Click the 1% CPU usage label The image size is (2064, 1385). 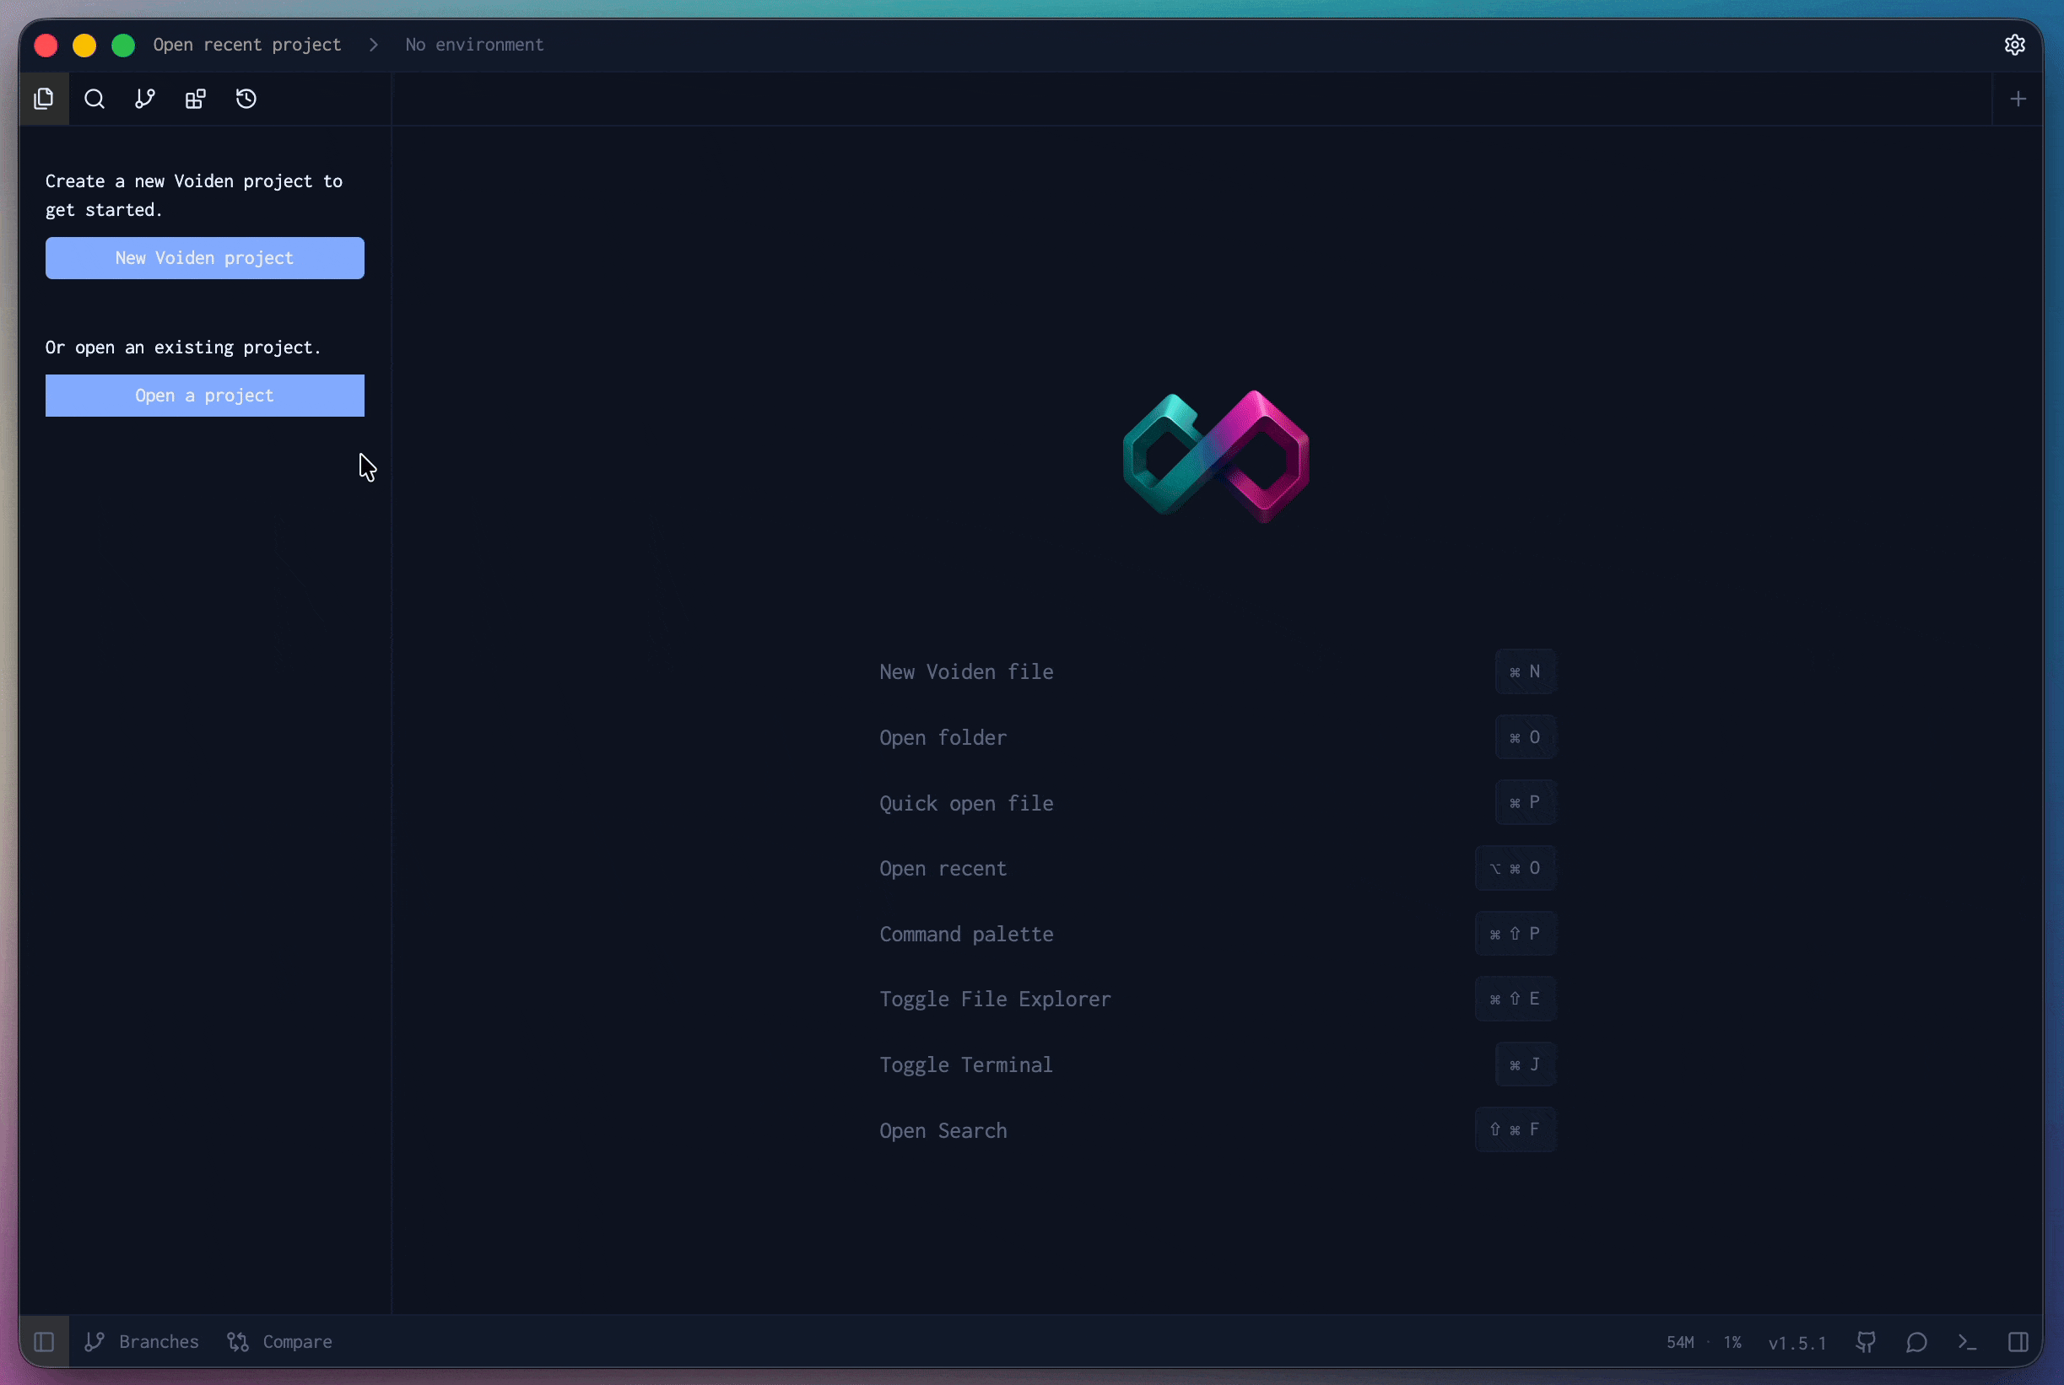pos(1732,1343)
